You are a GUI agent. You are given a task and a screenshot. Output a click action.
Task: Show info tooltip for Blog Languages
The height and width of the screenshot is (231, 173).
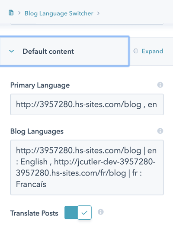[160, 131]
